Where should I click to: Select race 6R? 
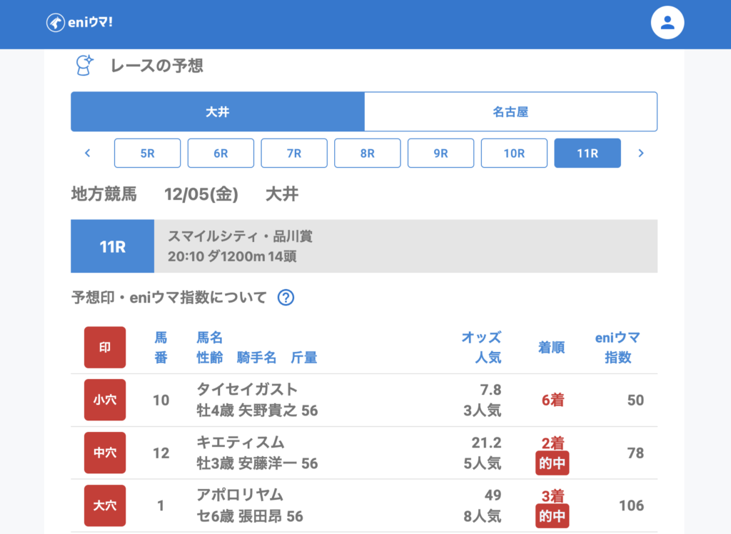tap(221, 153)
